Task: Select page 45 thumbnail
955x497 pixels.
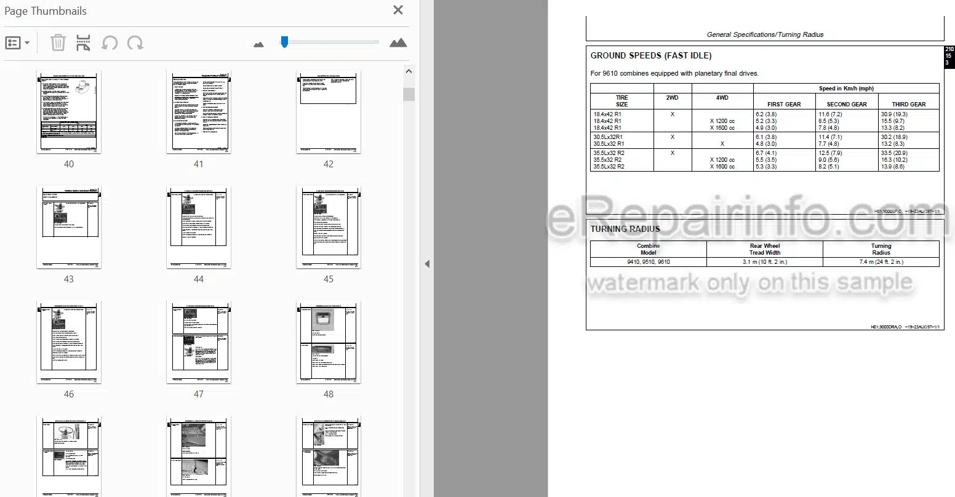Action: [329, 228]
